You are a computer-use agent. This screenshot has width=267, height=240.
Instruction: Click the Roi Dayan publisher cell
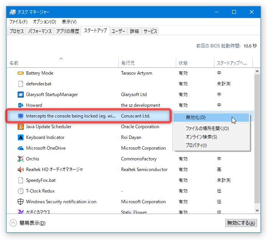[131, 137]
